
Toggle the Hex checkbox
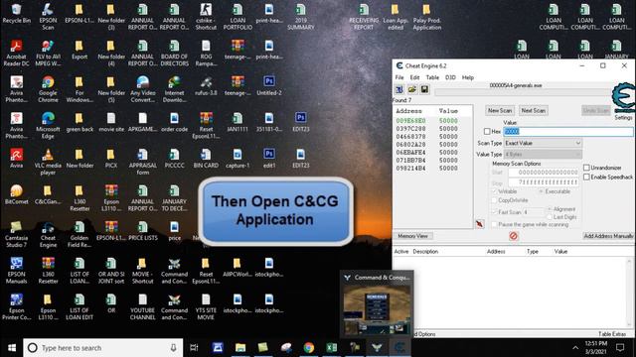click(487, 131)
